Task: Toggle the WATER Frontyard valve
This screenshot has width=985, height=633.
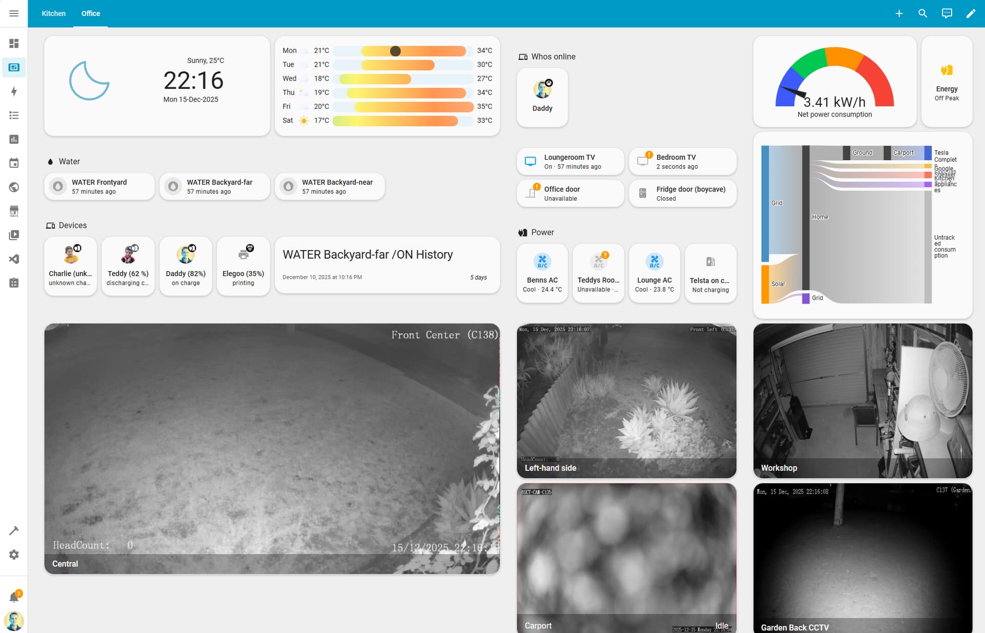Action: pyautogui.click(x=58, y=186)
